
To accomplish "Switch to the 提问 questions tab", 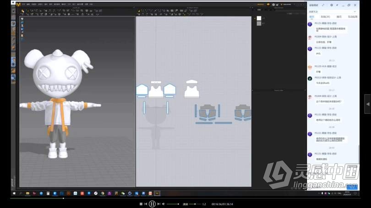I will [x=339, y=17].
